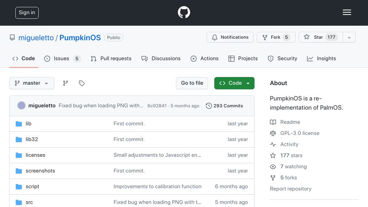Click the Notifications bell button
This screenshot has width=368, height=207.
point(230,37)
